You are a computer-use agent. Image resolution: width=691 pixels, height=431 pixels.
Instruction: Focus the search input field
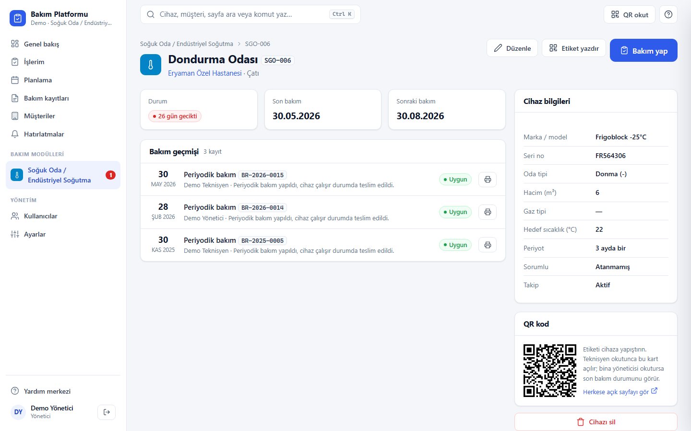click(250, 14)
